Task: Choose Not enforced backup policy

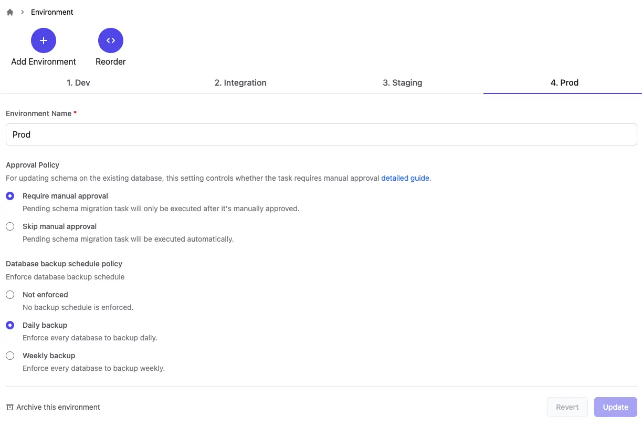Action: pos(10,295)
